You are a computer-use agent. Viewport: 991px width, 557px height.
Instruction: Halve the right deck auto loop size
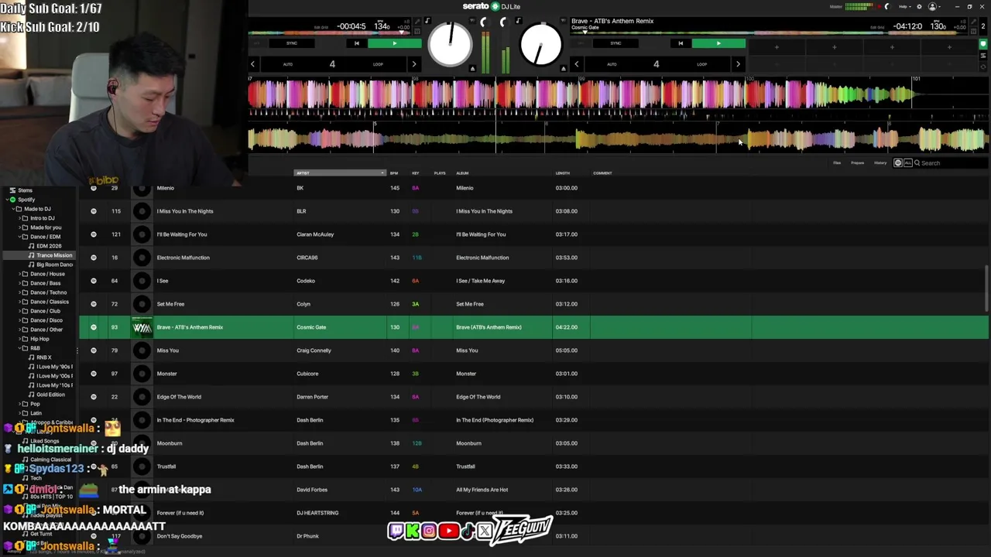coord(577,64)
